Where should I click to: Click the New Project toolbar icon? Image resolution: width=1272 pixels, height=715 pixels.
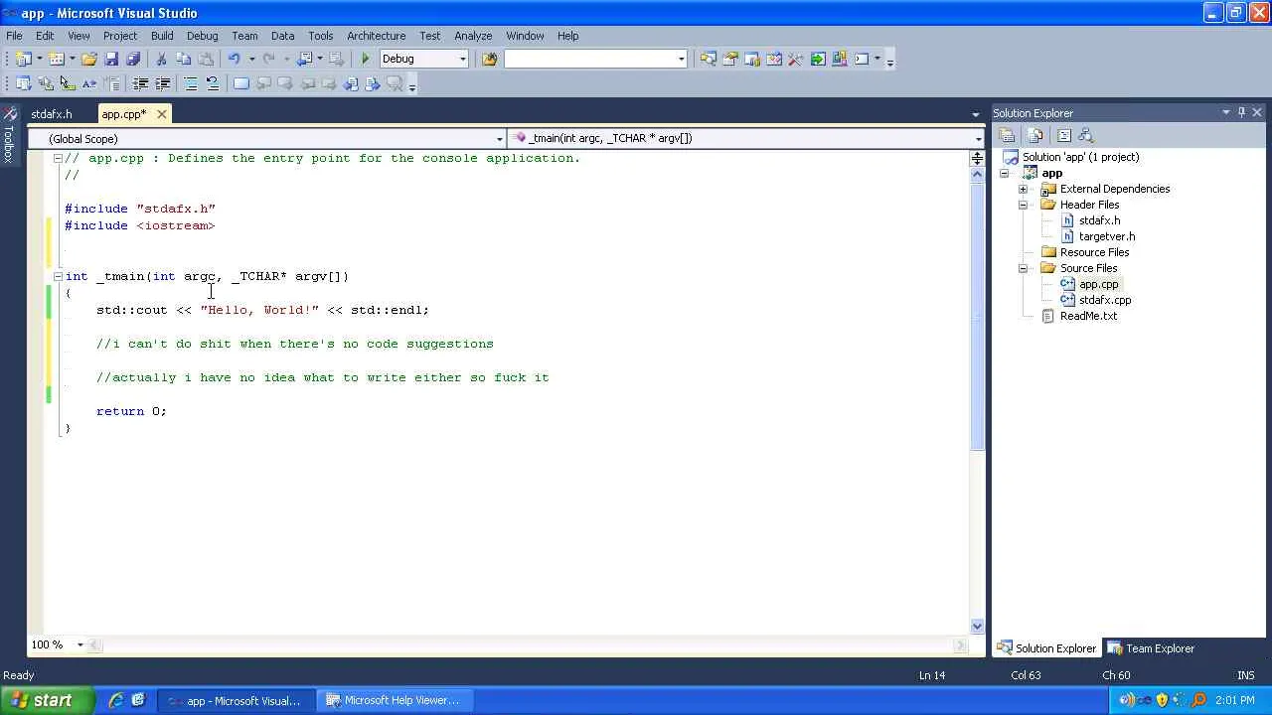tap(24, 59)
